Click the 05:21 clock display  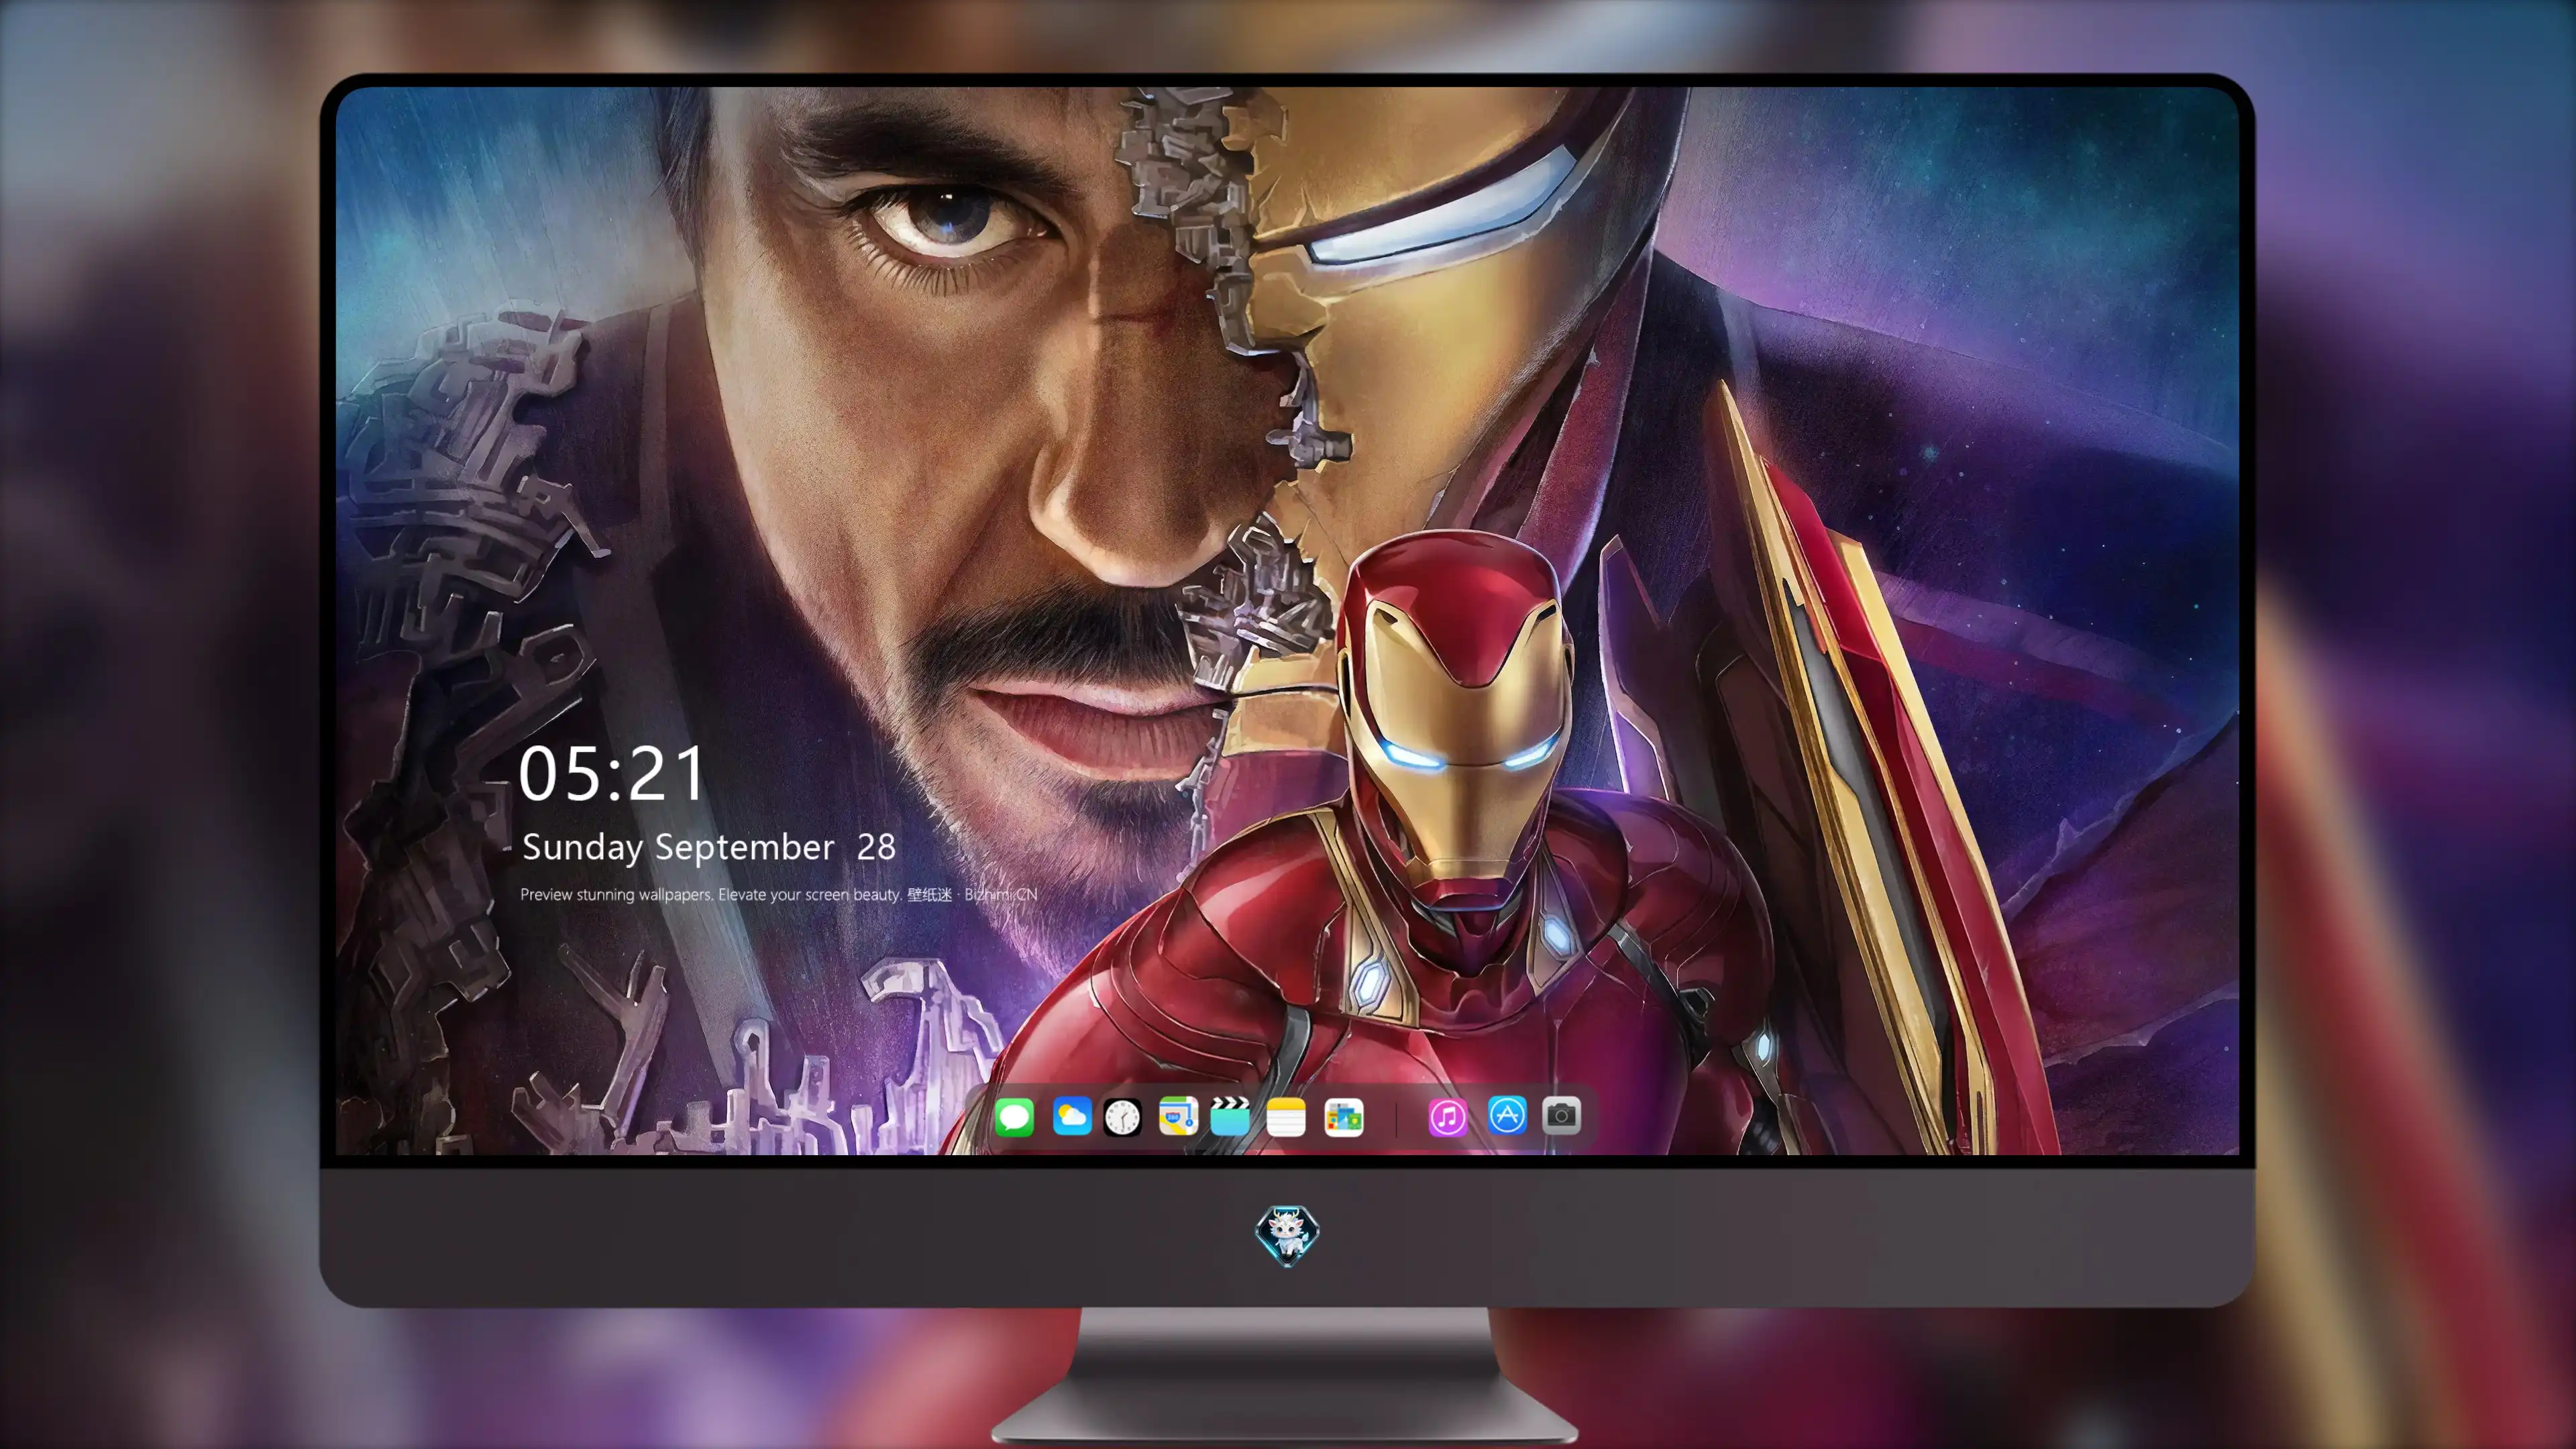click(612, 774)
